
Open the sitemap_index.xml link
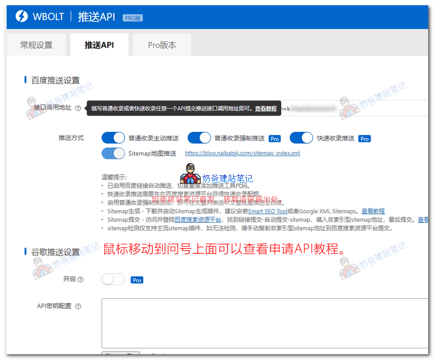[242, 154]
